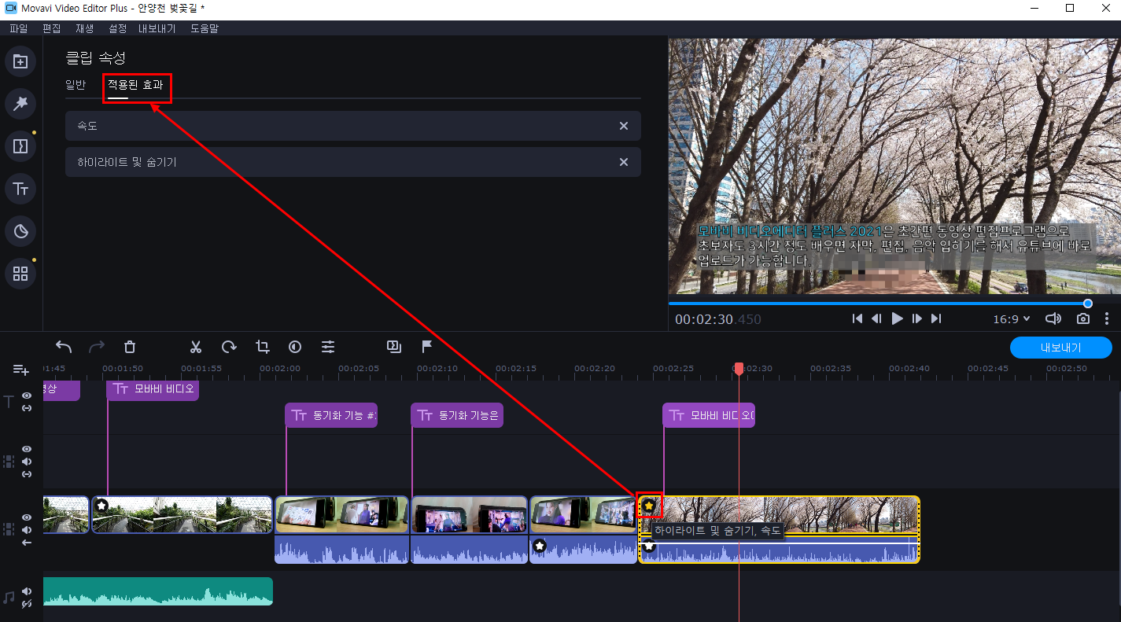Redo the last undone action
This screenshot has height=622, width=1121.
tap(97, 347)
